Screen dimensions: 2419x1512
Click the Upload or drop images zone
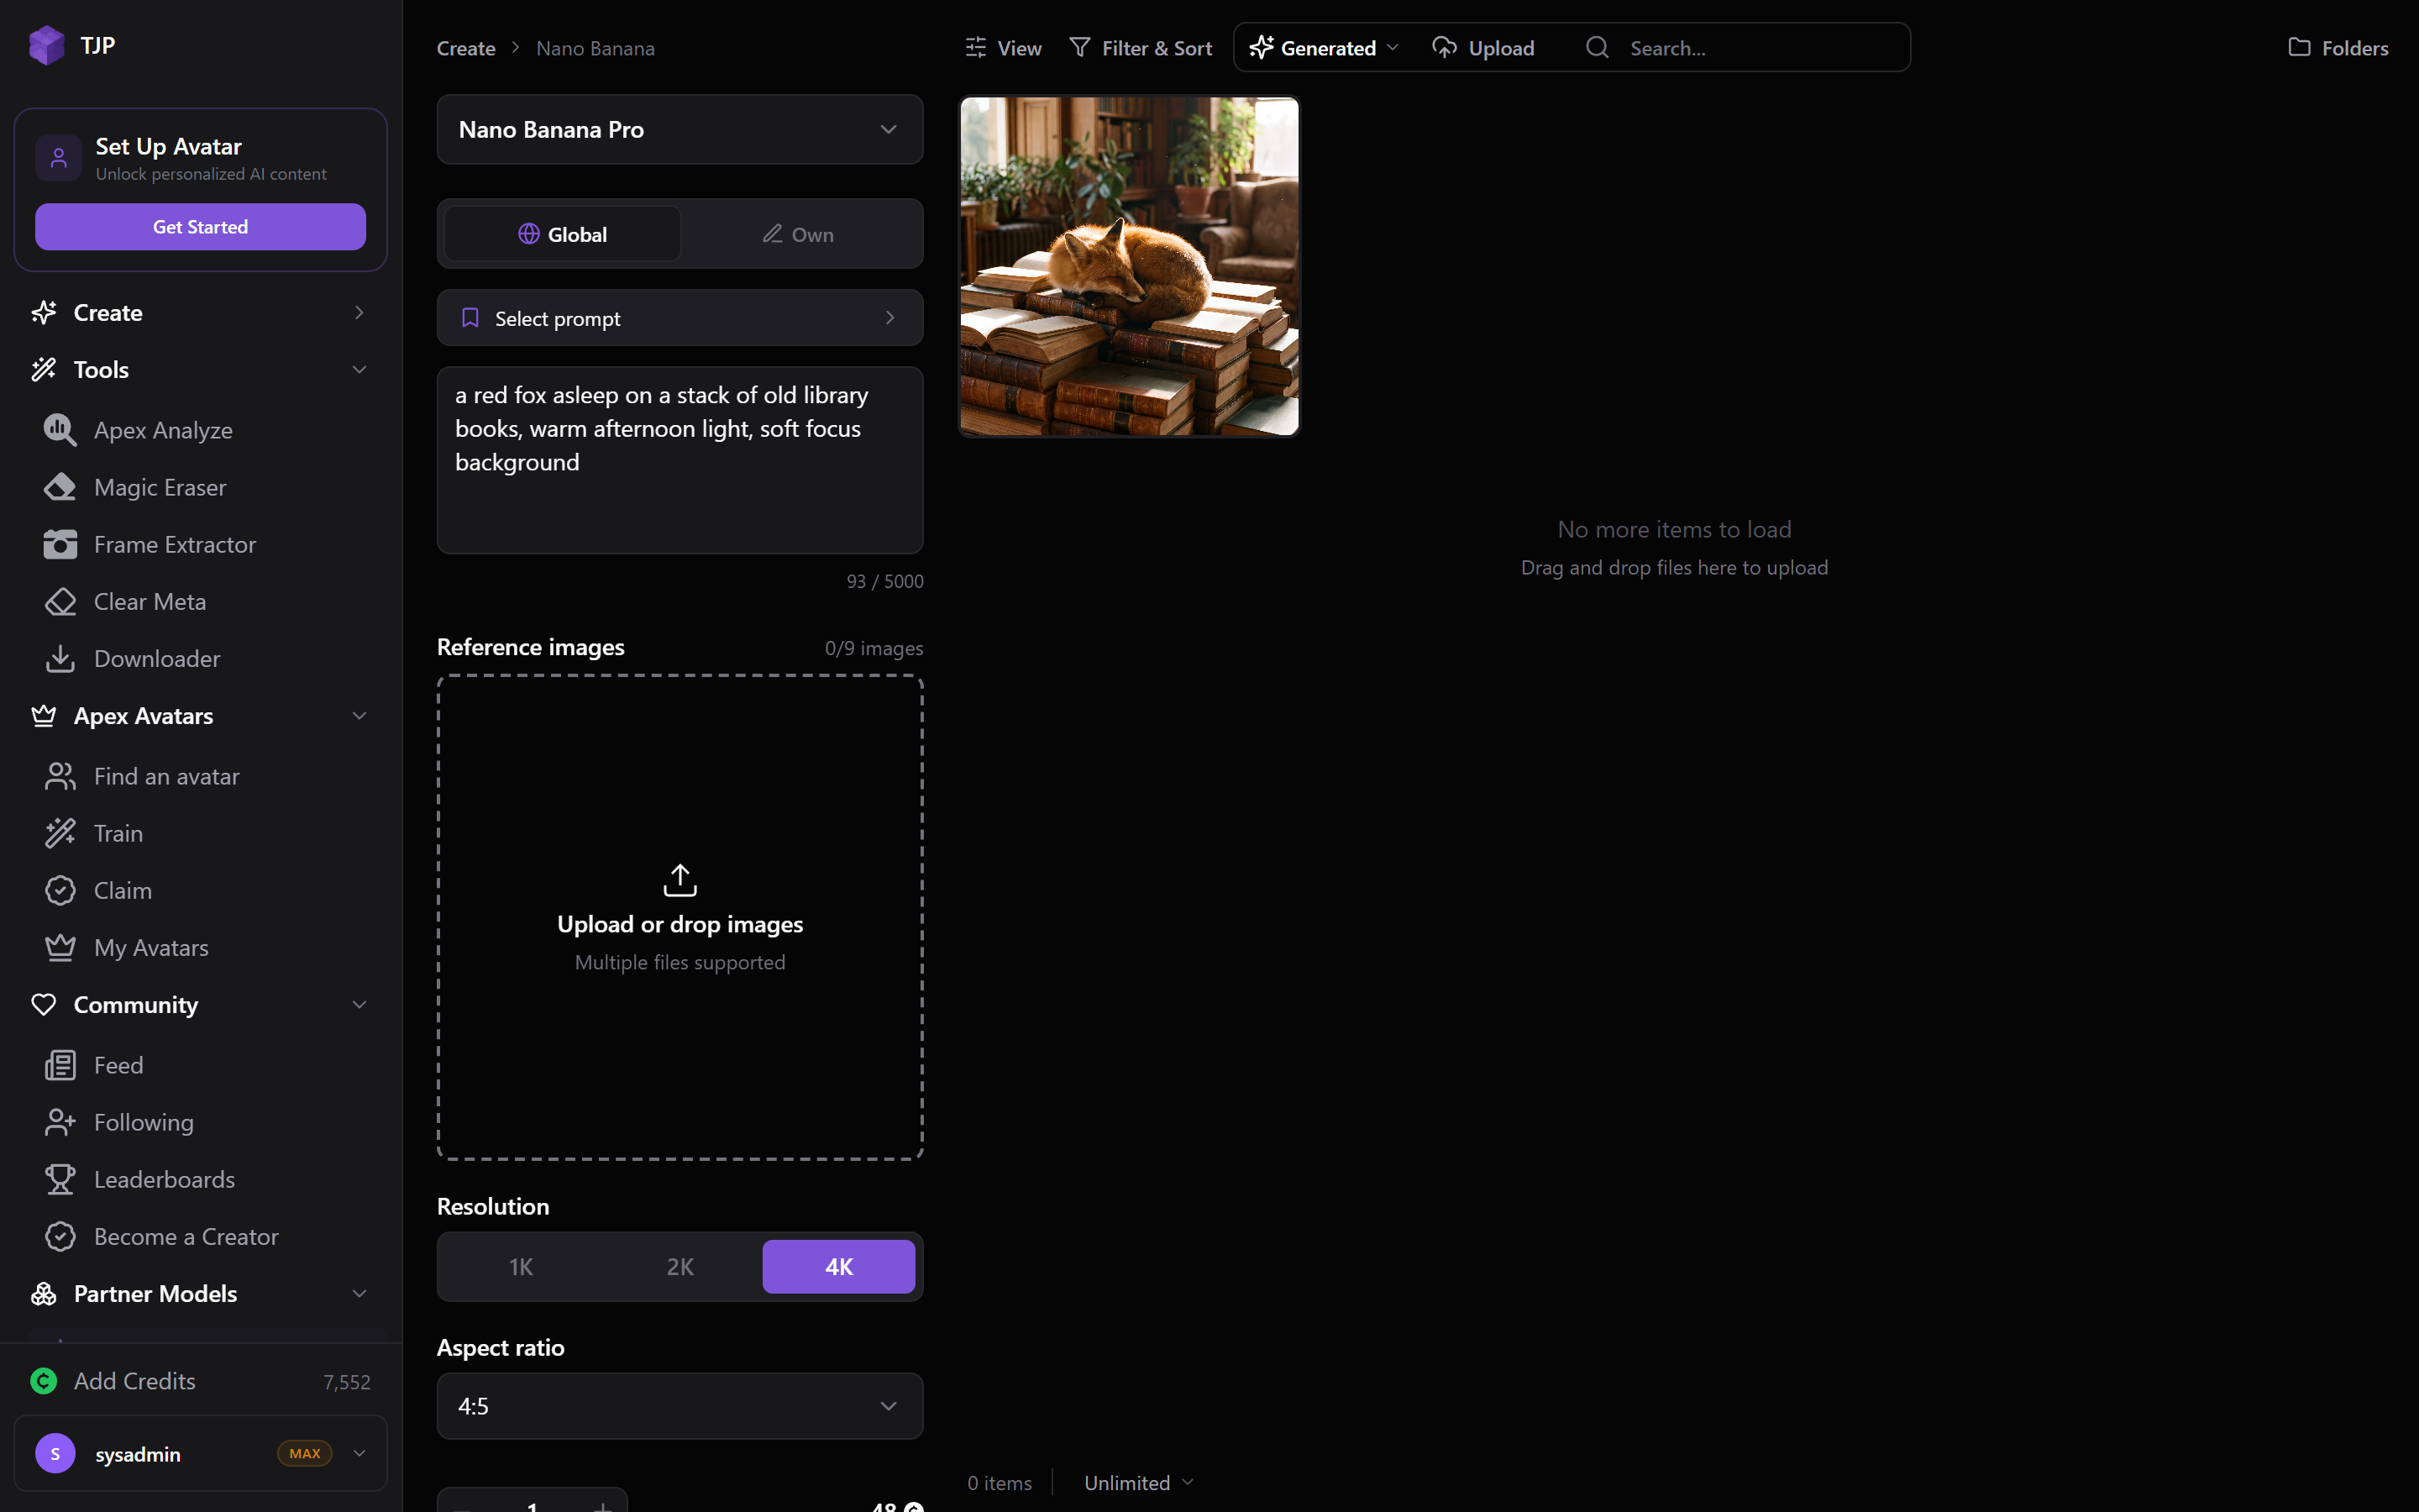pyautogui.click(x=680, y=917)
